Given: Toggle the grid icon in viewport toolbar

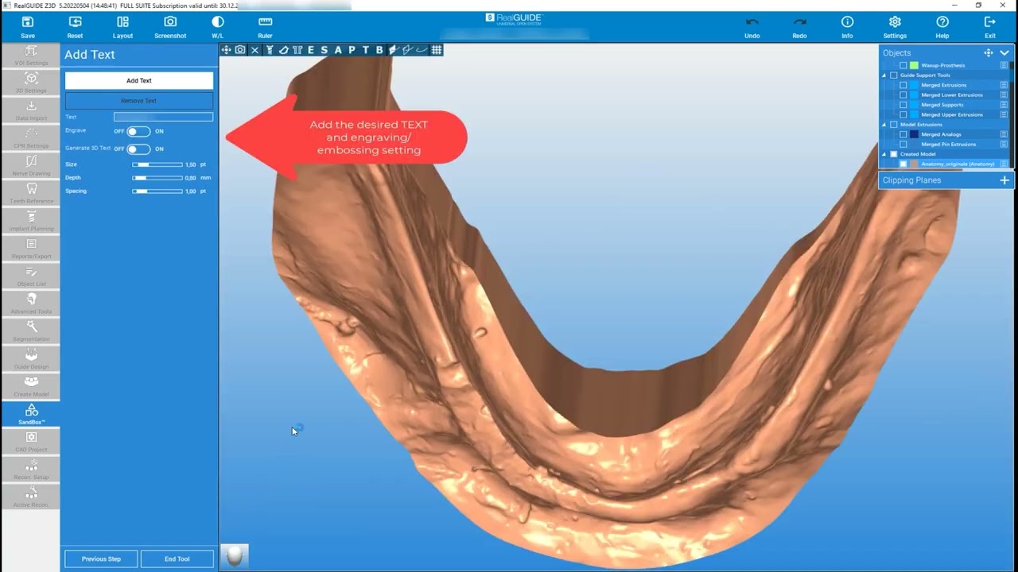Looking at the screenshot, I should pyautogui.click(x=437, y=50).
